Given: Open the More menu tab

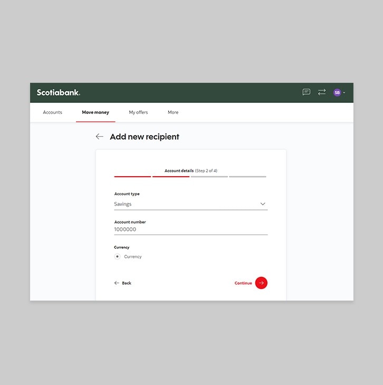Looking at the screenshot, I should click(x=173, y=112).
